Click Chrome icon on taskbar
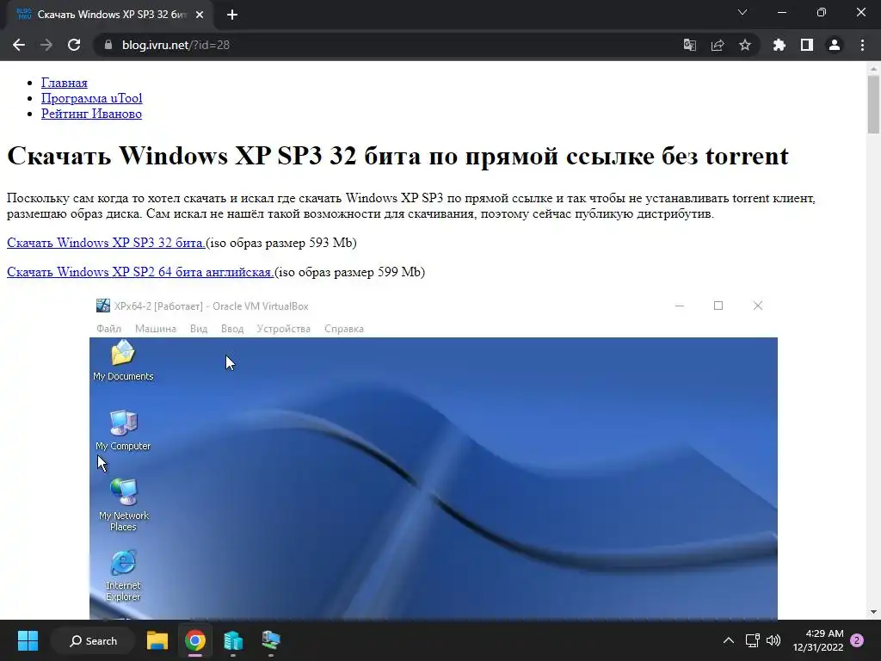This screenshot has height=661, width=881. coord(195,640)
